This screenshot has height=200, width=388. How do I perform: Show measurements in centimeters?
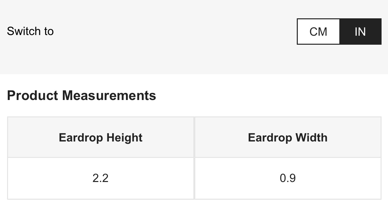(x=318, y=32)
